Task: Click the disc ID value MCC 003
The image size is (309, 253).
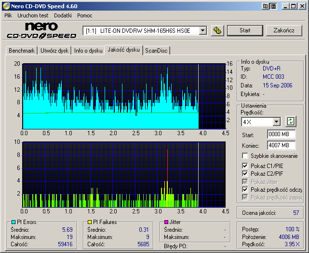Action: 273,77
